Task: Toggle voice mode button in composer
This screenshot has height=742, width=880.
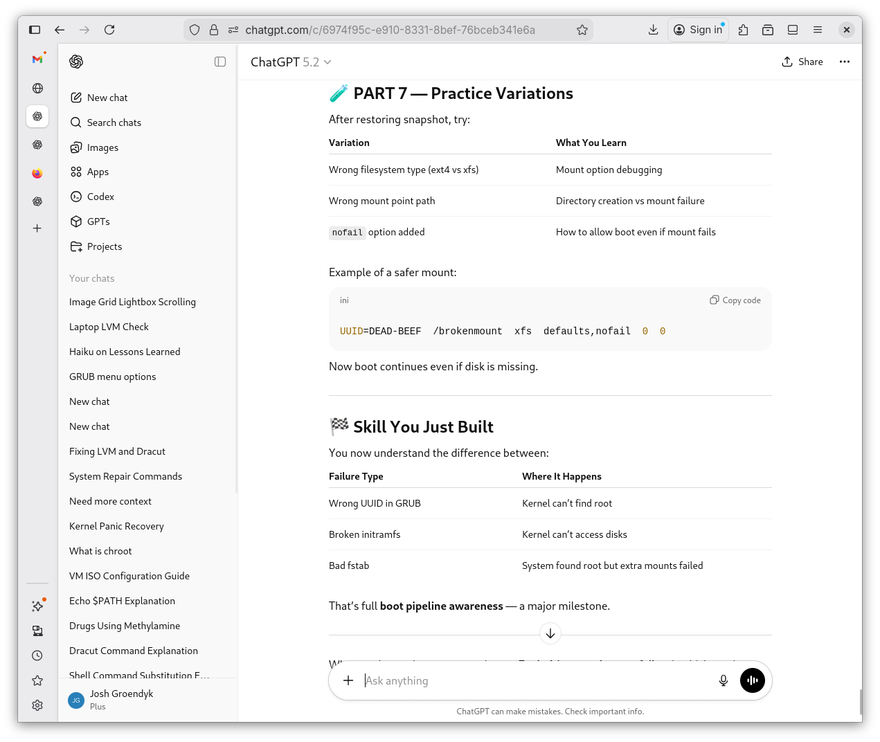Action: point(753,680)
